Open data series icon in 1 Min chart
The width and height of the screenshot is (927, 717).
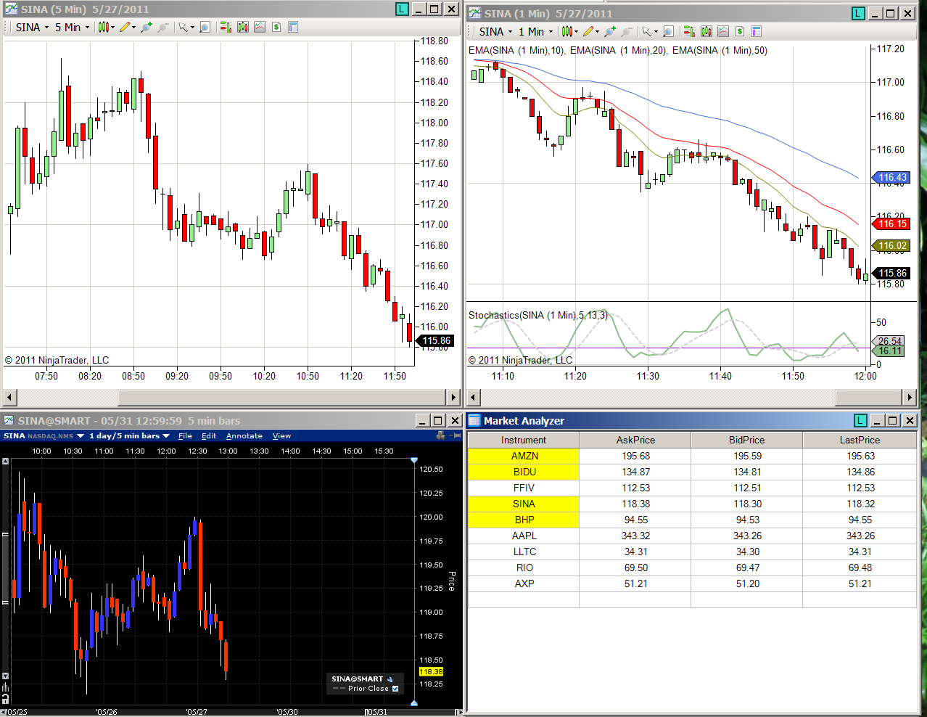tap(706, 31)
